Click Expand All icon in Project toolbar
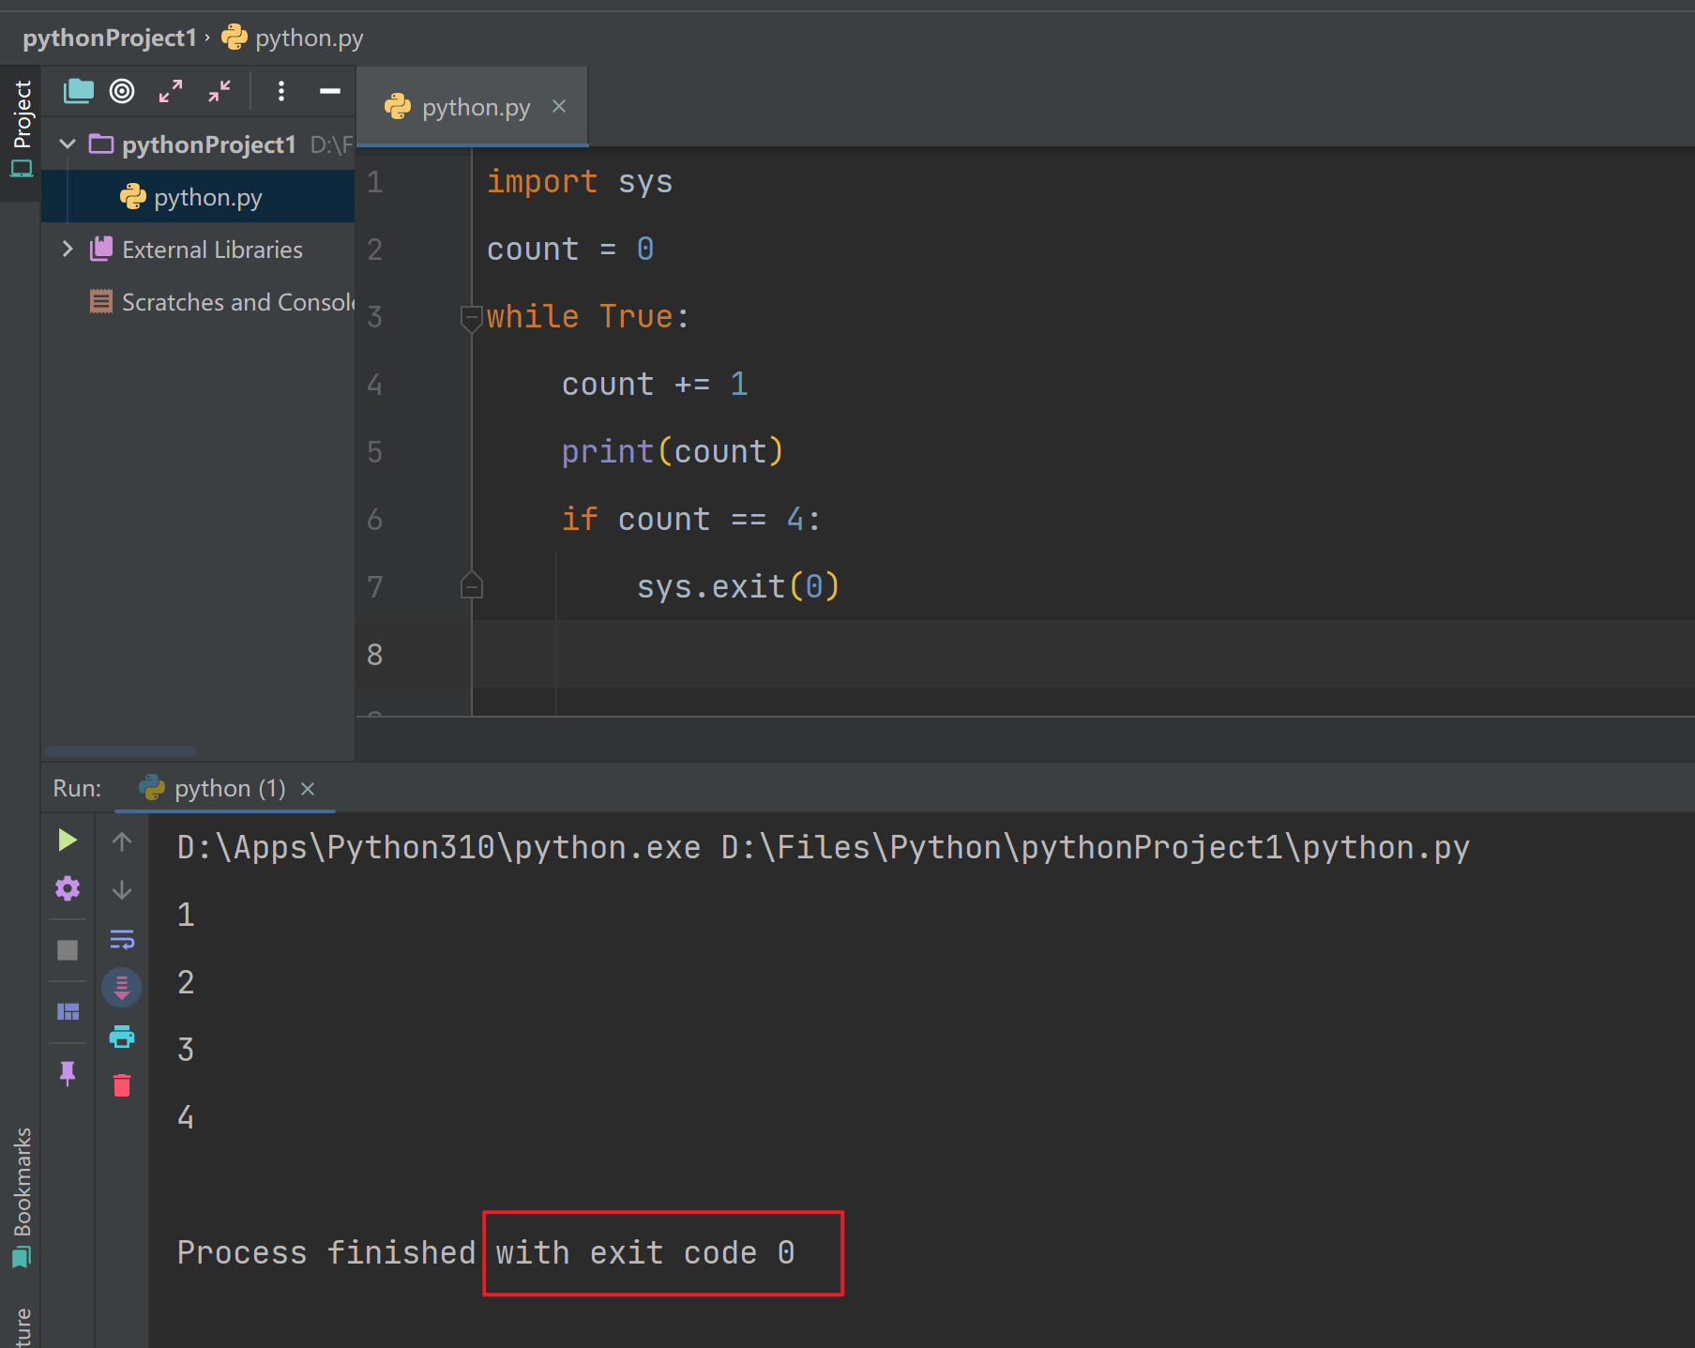Screen dimensions: 1695x1348 point(171,91)
